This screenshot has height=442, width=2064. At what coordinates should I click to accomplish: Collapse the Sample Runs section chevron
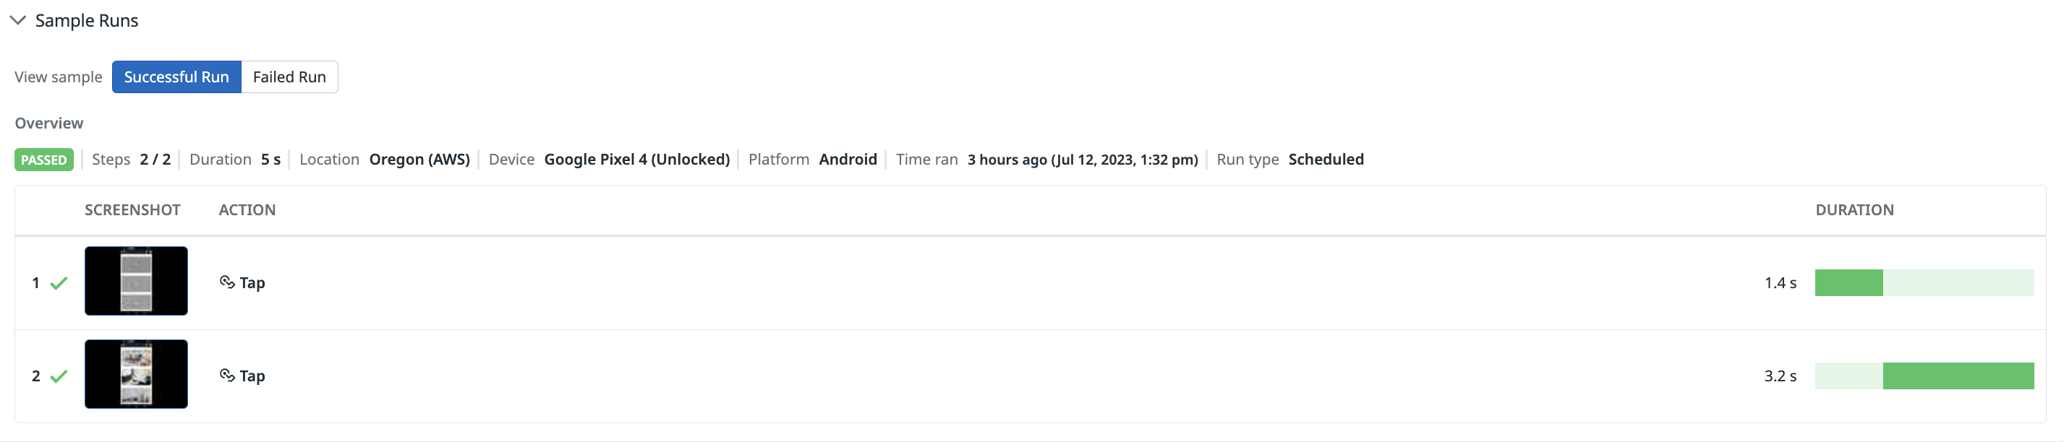[x=17, y=20]
